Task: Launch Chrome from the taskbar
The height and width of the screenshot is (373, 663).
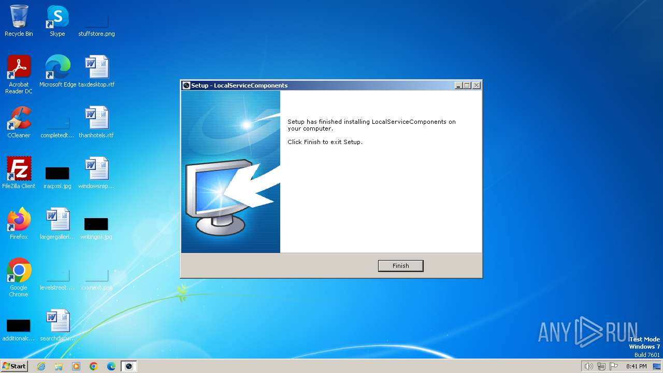Action: click(94, 366)
